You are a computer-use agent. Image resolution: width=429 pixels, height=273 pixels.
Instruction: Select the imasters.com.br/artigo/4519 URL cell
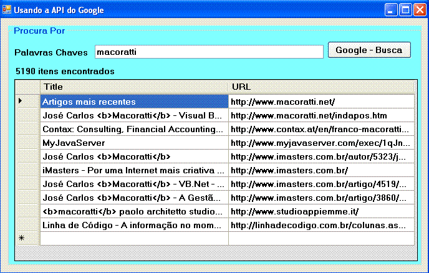321,184
